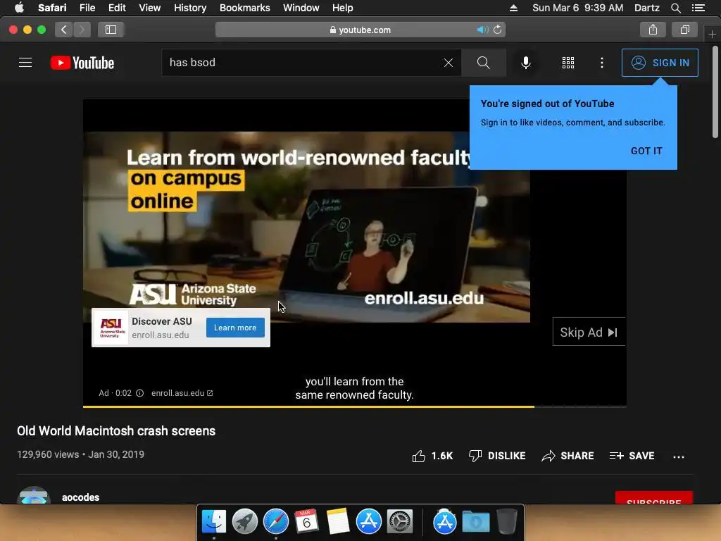The image size is (721, 541).
Task: Skip the ad with Skip Ad
Action: [589, 332]
